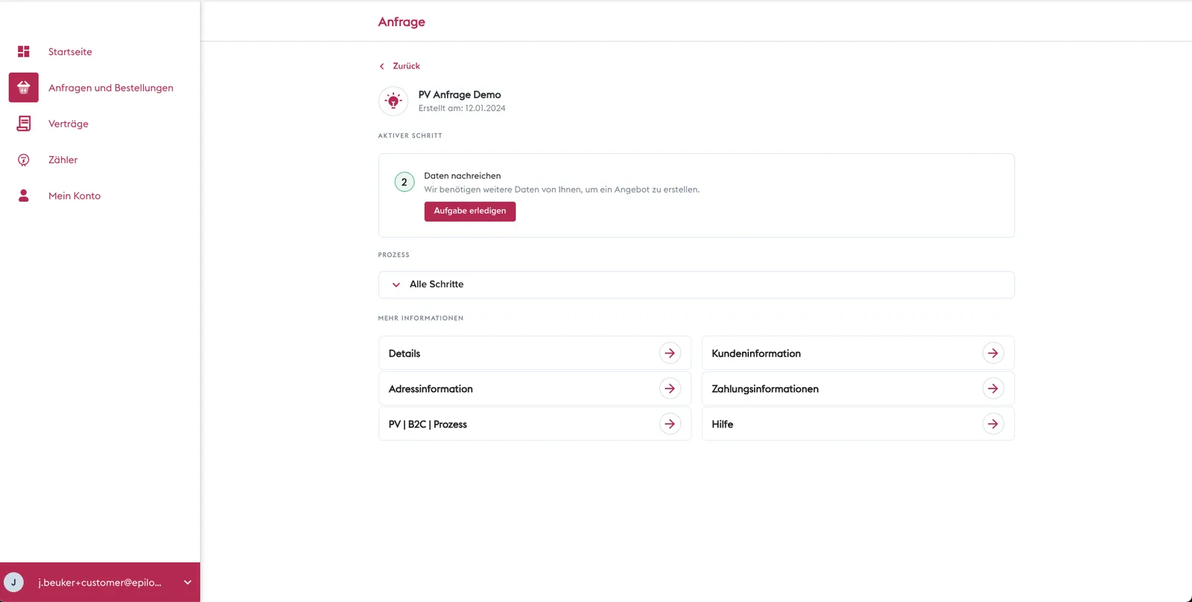
Task: Follow the Zurück link
Action: coord(407,66)
